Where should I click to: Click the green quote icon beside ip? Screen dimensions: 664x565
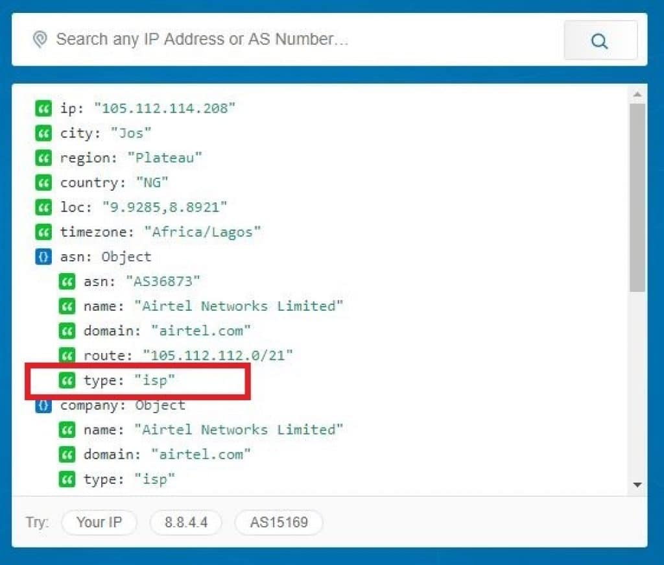(43, 108)
